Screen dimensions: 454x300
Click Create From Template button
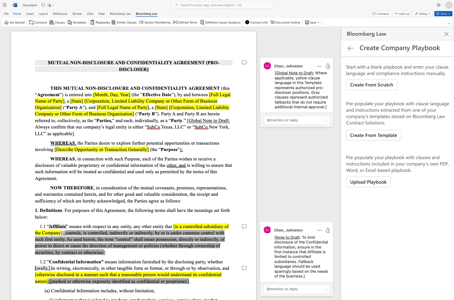coord(373,135)
